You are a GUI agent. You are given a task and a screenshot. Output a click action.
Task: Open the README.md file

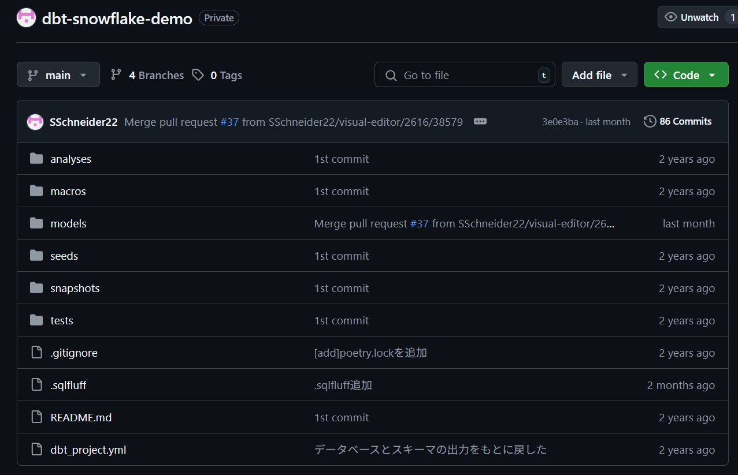click(x=81, y=418)
